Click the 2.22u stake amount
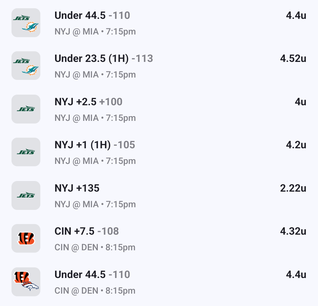Image resolution: width=318 pixels, height=306 pixels. pyautogui.click(x=293, y=188)
